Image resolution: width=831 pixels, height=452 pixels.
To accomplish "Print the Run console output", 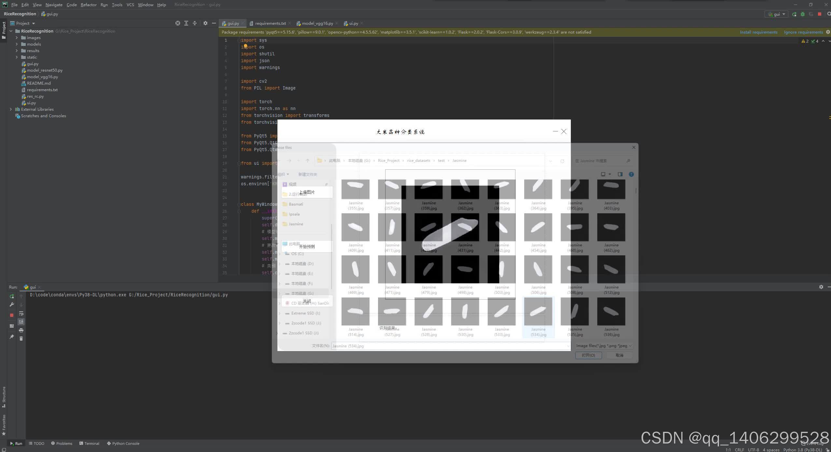I will click(x=21, y=330).
